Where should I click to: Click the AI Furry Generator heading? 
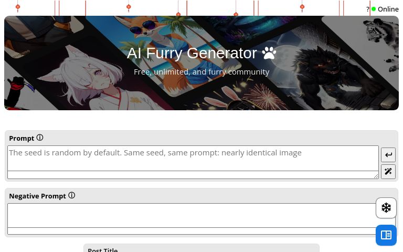coord(192,53)
